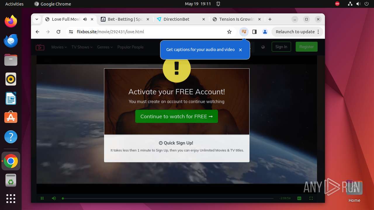The width and height of the screenshot is (374, 210).
Task: Close the Bet - Betting tab
Action: [148, 19]
